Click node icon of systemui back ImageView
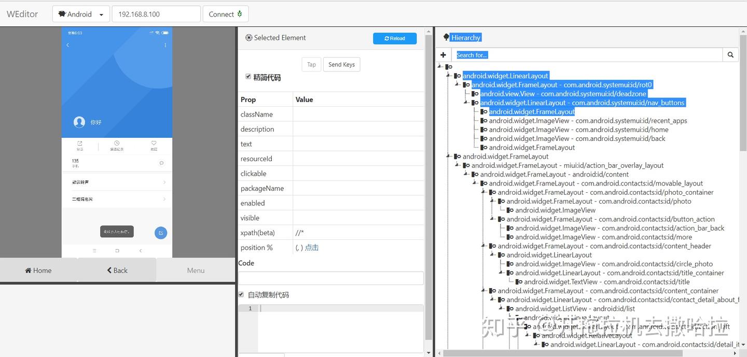Viewport: 747px width, 357px height. (x=484, y=138)
